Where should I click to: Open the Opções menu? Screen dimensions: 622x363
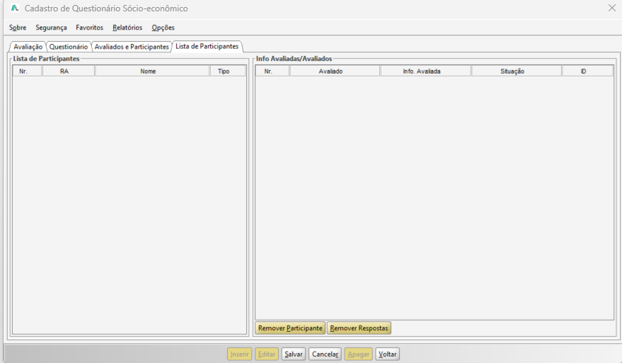[163, 28]
